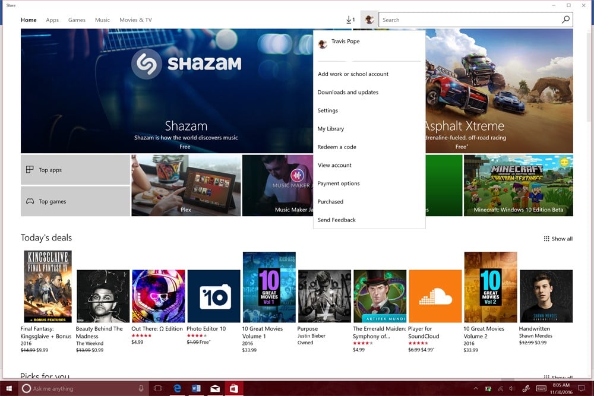The height and width of the screenshot is (396, 594).
Task: Click the grid icon beside Today's deals Show all
Action: [547, 239]
